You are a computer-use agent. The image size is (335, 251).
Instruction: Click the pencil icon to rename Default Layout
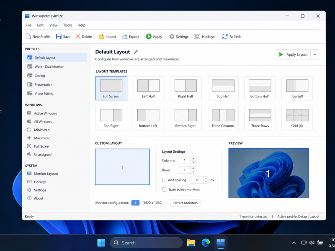[136, 51]
